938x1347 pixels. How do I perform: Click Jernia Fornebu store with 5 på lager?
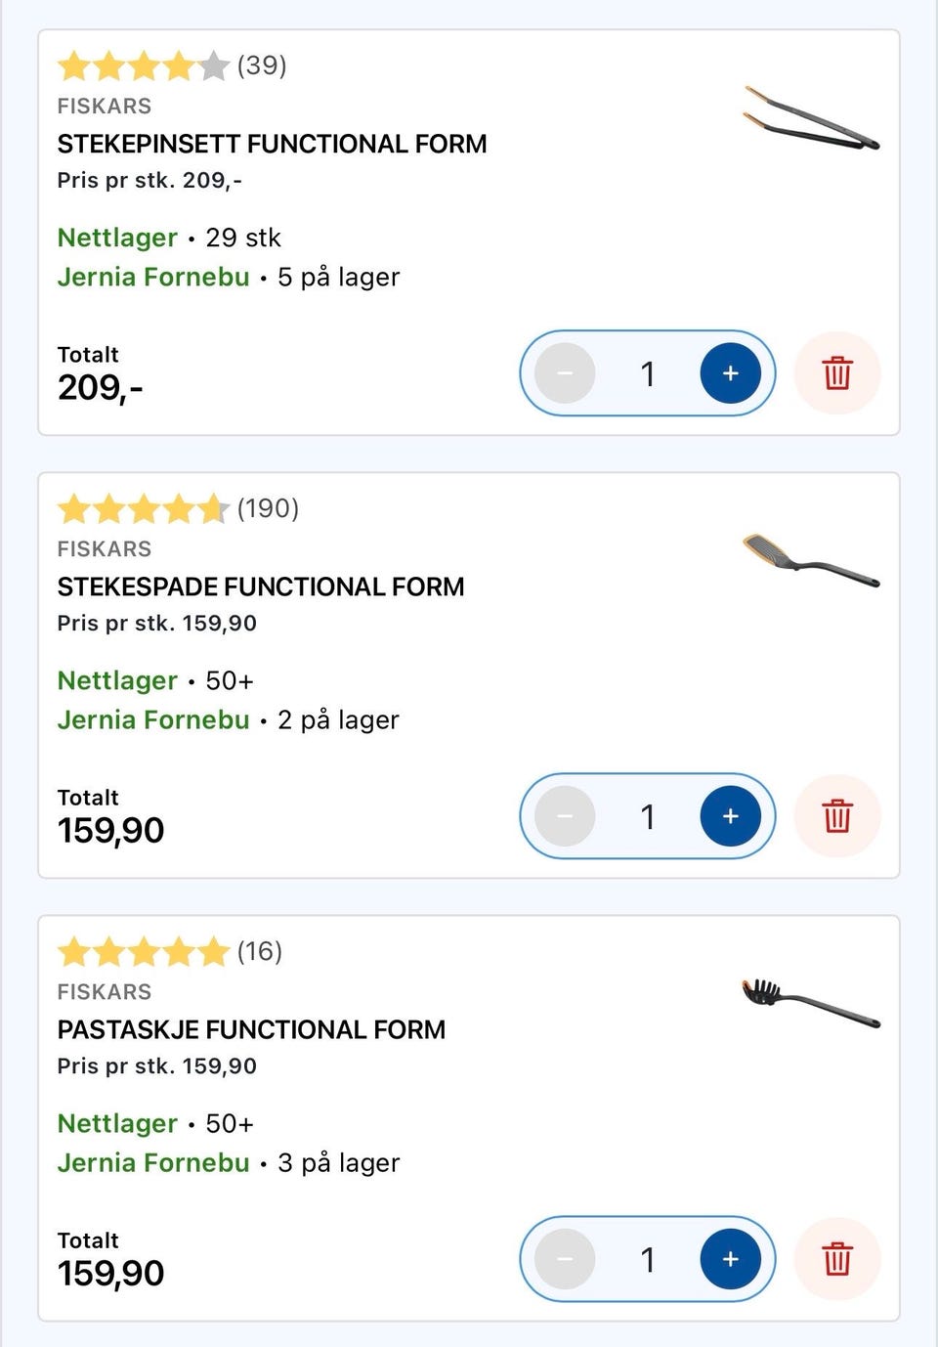153,277
